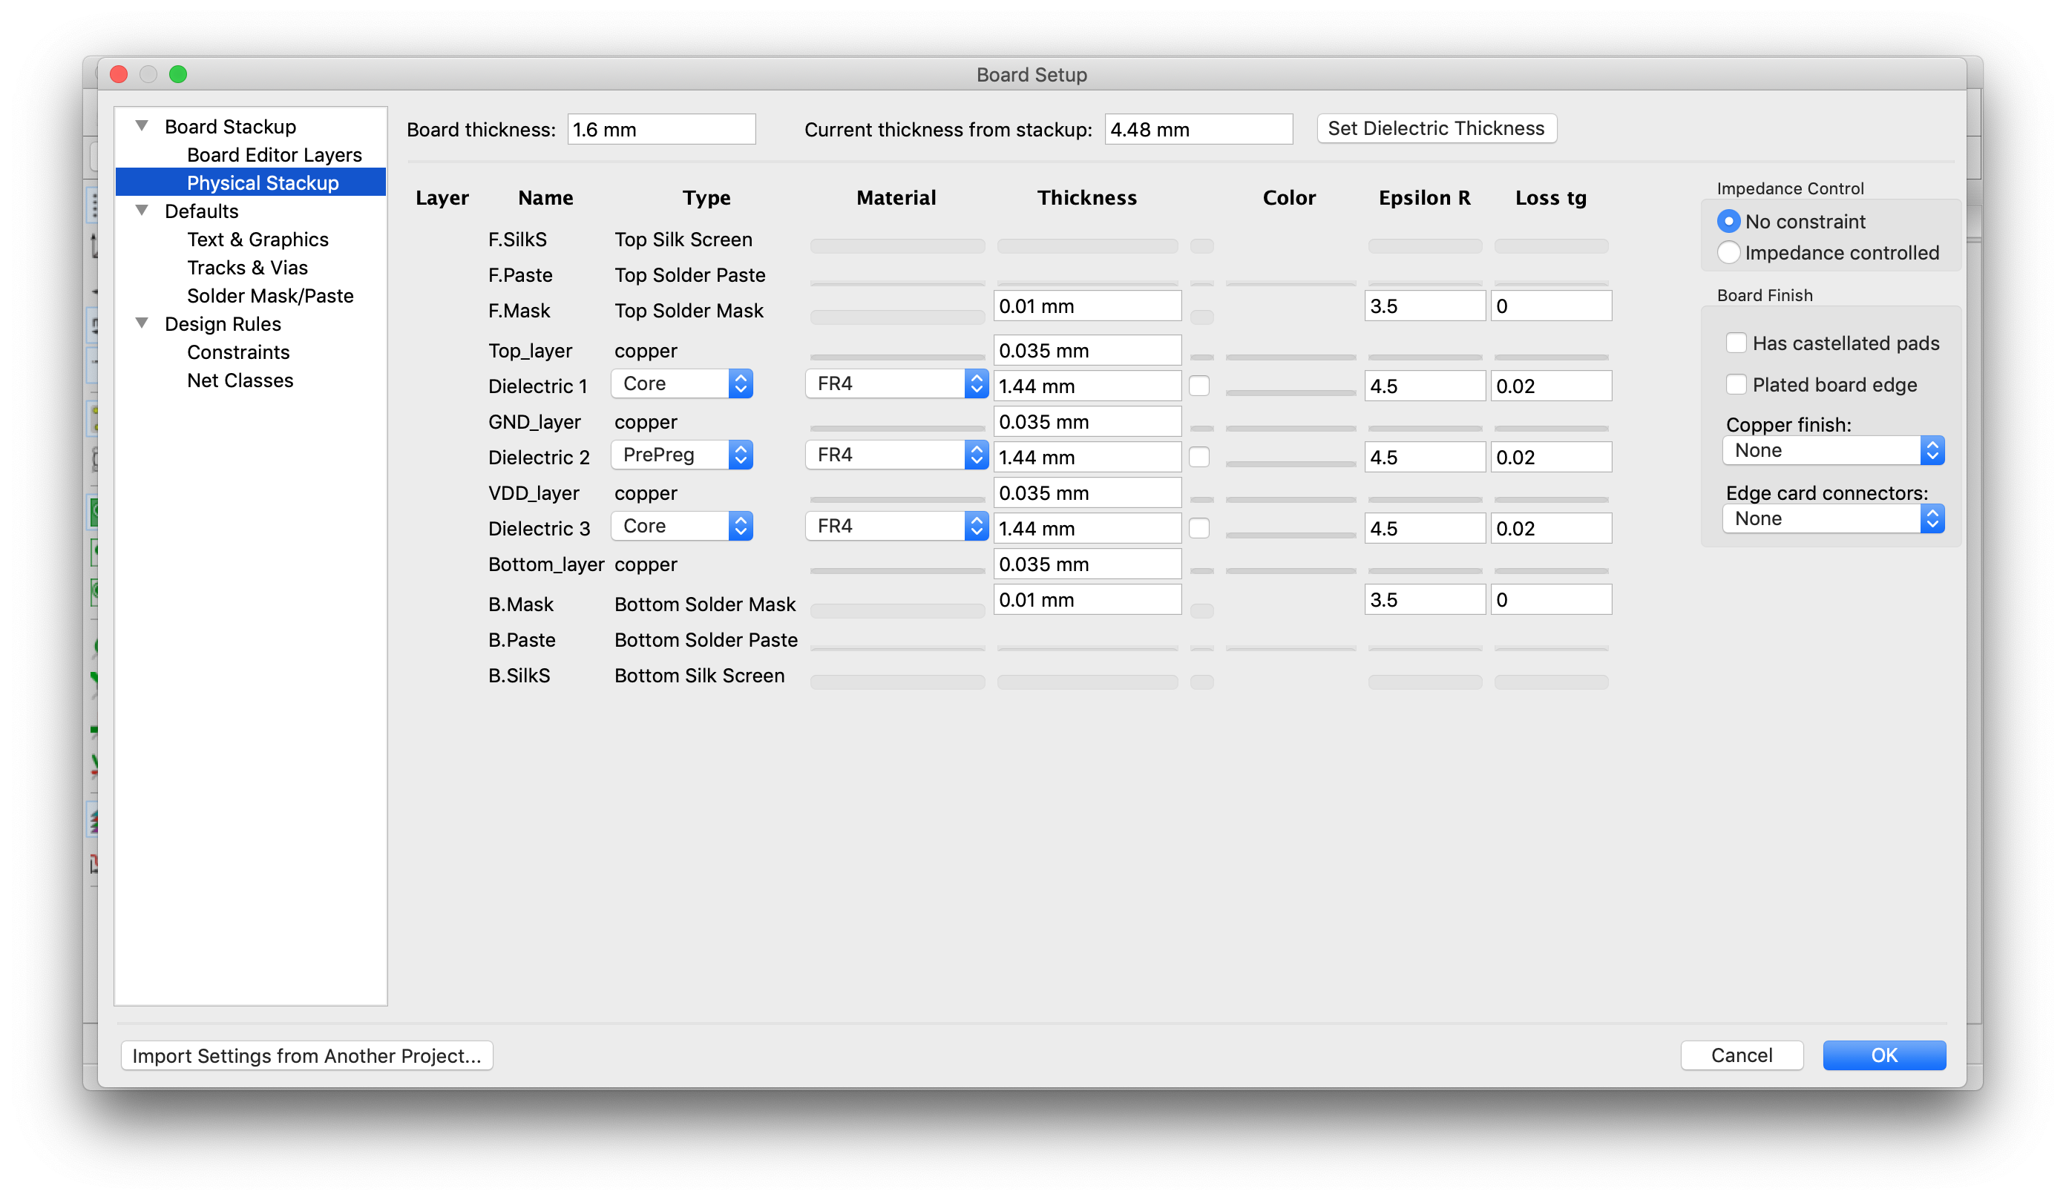Select the No constraint option

[x=1728, y=221]
